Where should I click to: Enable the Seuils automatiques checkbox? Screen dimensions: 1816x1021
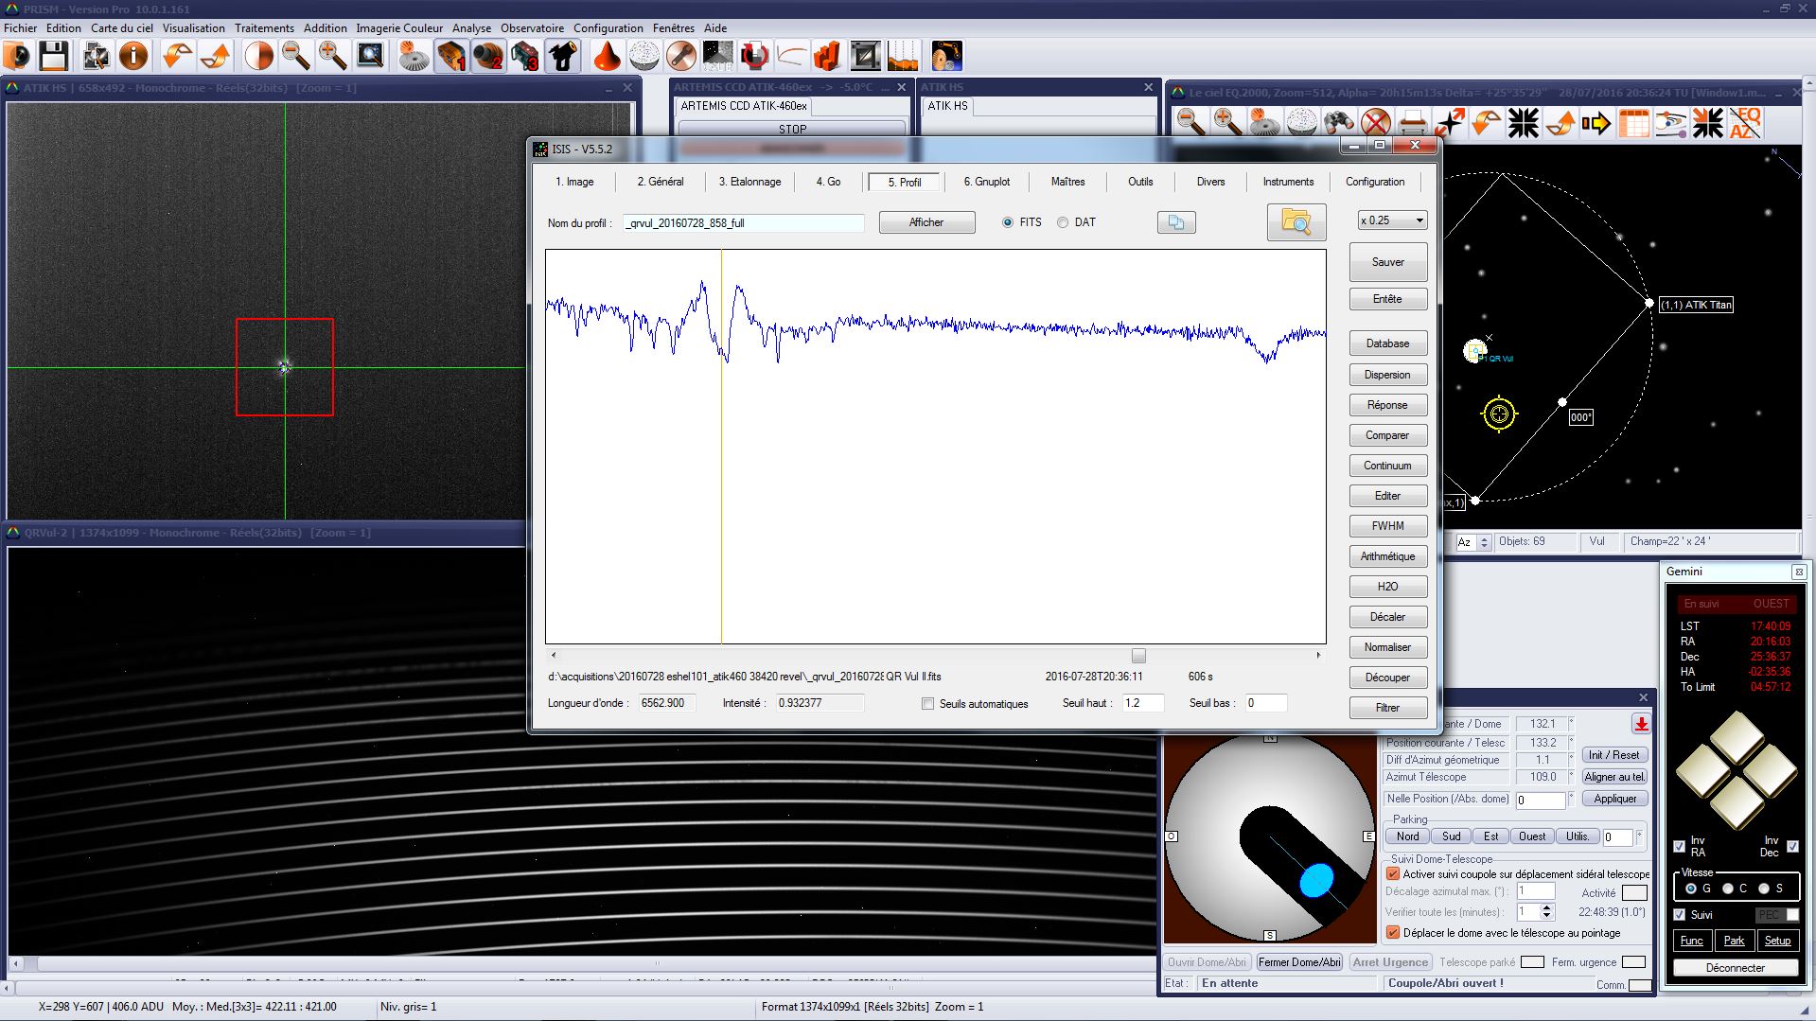(x=927, y=704)
